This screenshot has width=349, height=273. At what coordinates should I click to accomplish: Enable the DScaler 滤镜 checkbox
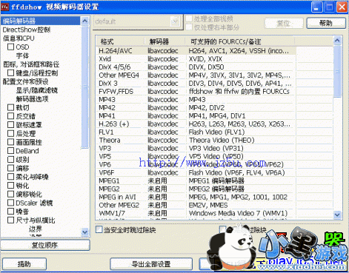point(10,203)
